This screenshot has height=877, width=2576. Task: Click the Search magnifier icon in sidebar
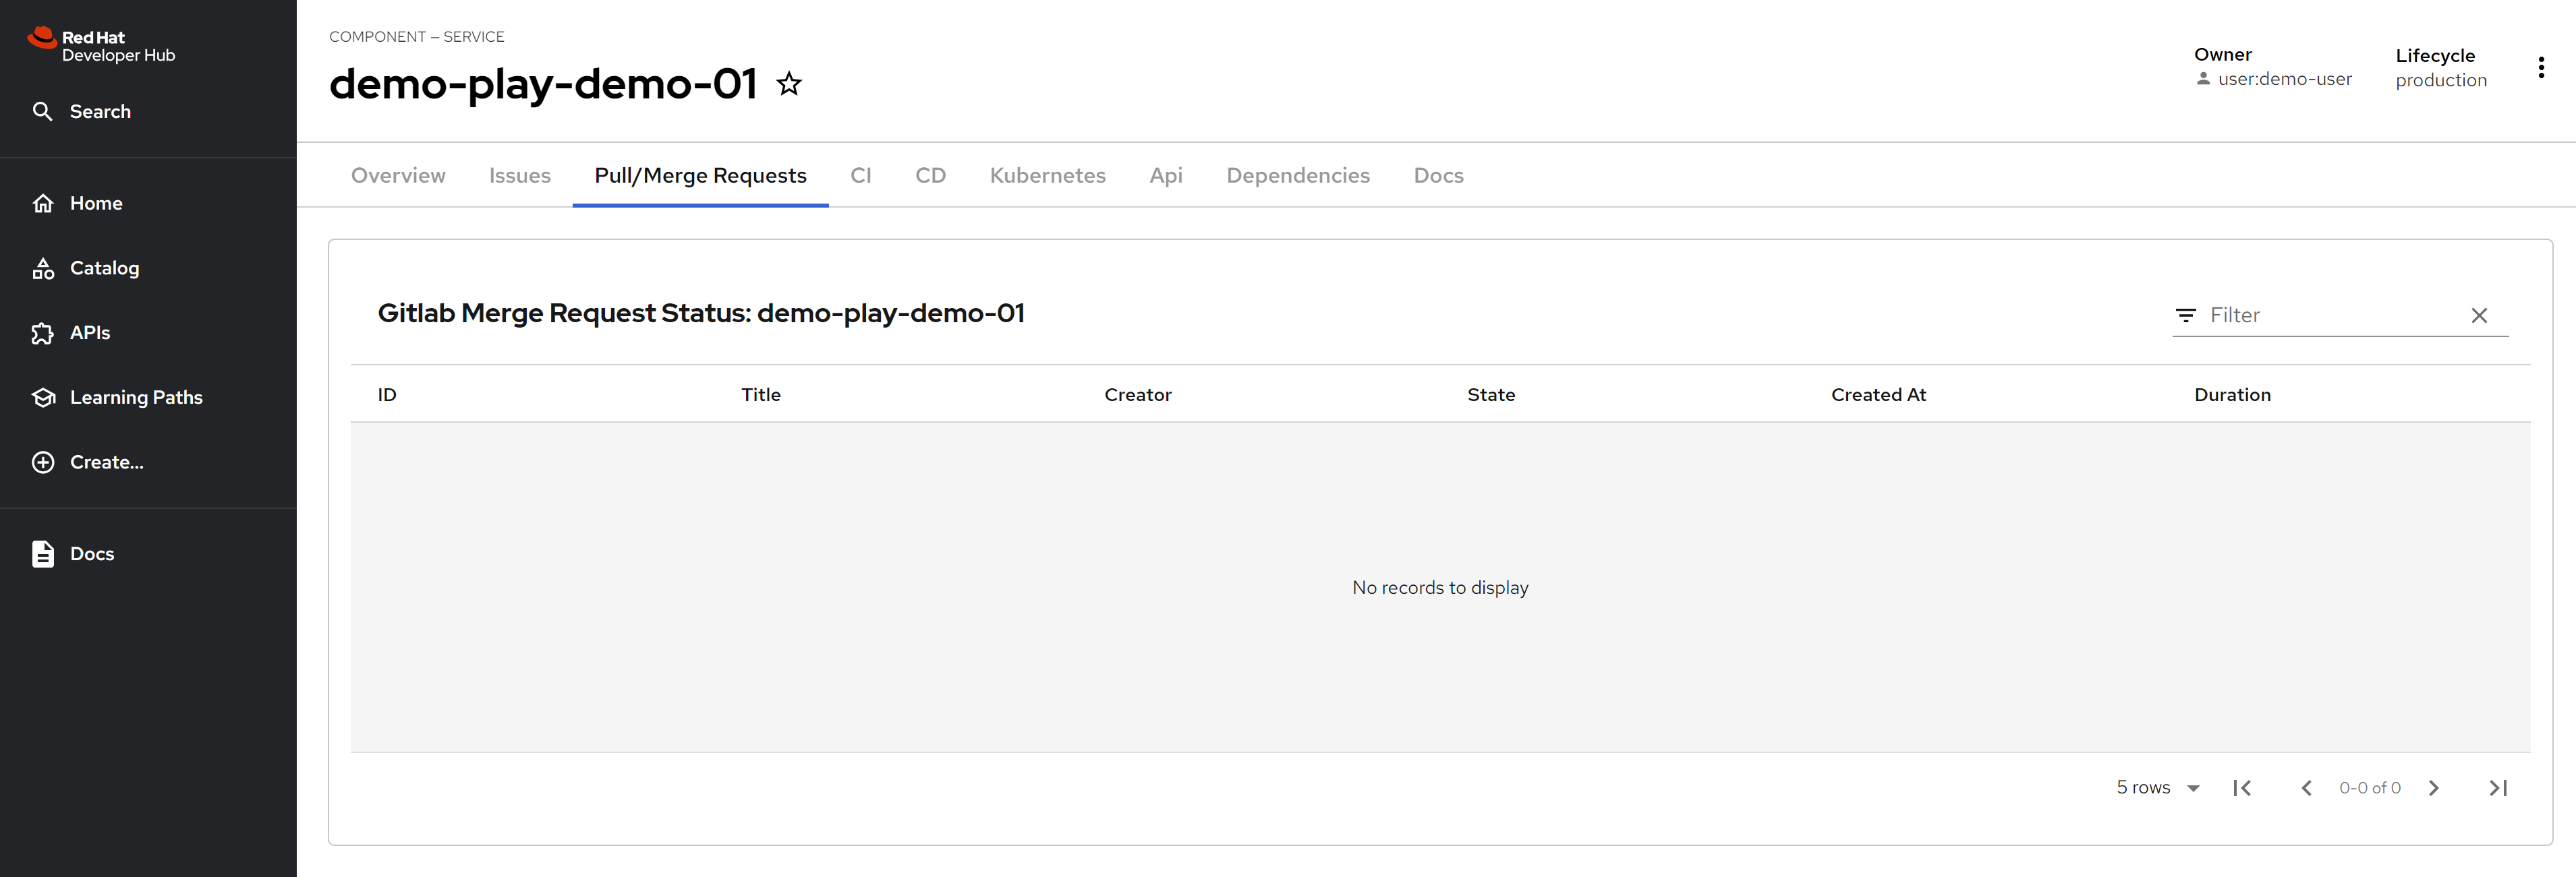42,112
